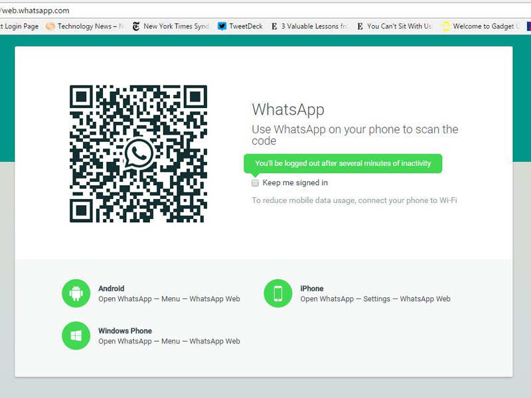Open the Technology News bookmark
This screenshot has height=398, width=531.
(78, 27)
